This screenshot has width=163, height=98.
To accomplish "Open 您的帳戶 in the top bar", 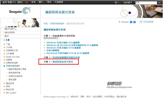I will pos(128,2).
